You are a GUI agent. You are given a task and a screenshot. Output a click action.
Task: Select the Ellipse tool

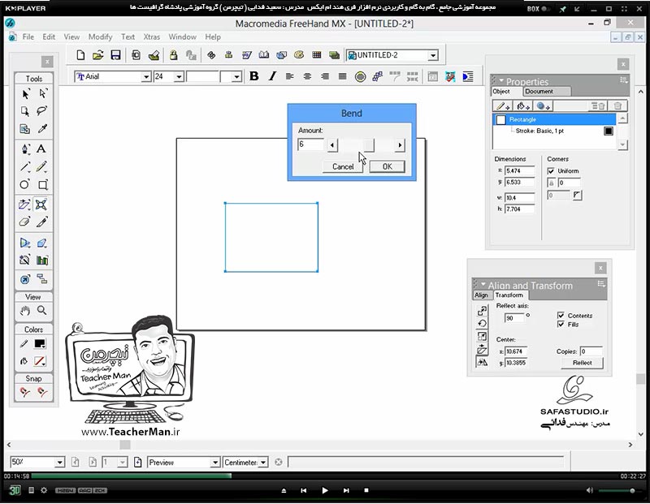click(x=25, y=185)
